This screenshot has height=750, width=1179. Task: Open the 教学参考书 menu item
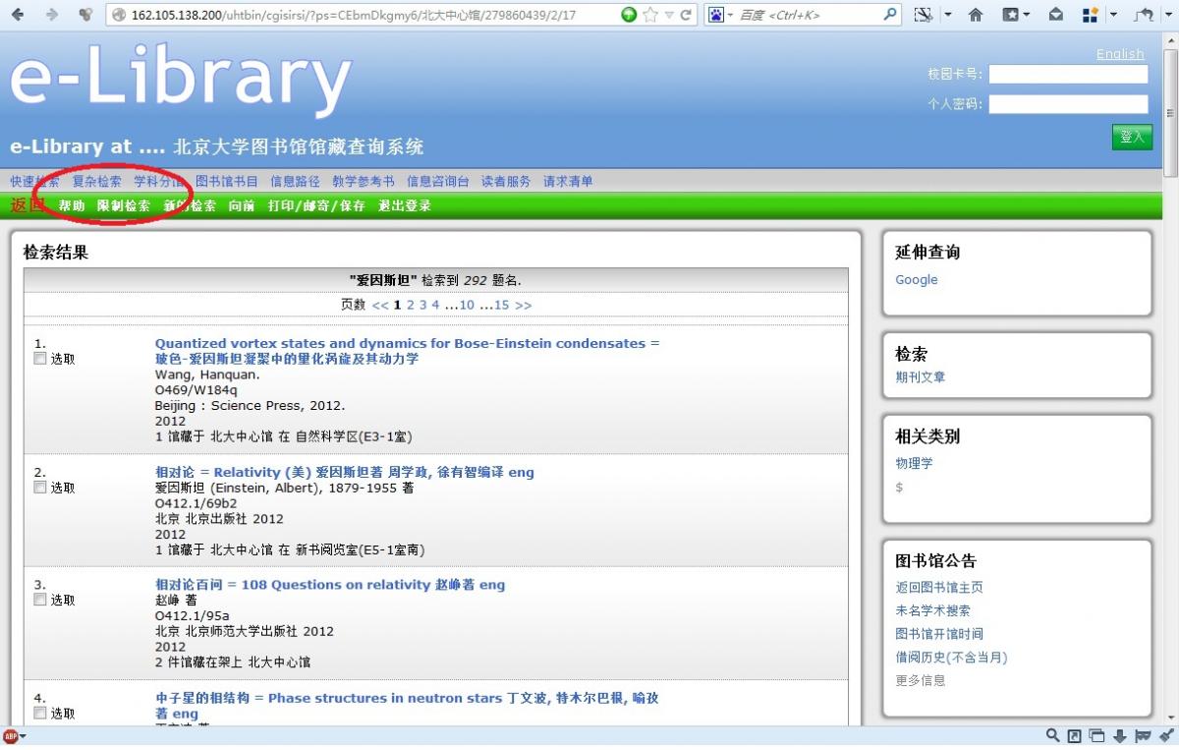point(363,182)
